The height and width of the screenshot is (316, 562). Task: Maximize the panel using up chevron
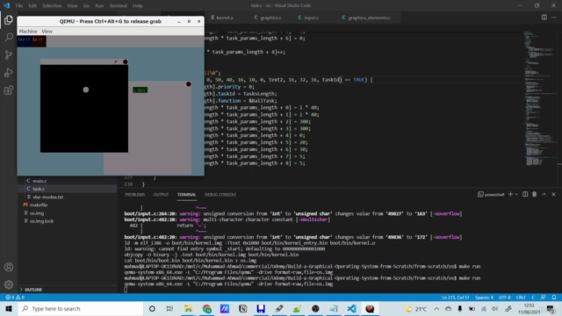point(544,194)
